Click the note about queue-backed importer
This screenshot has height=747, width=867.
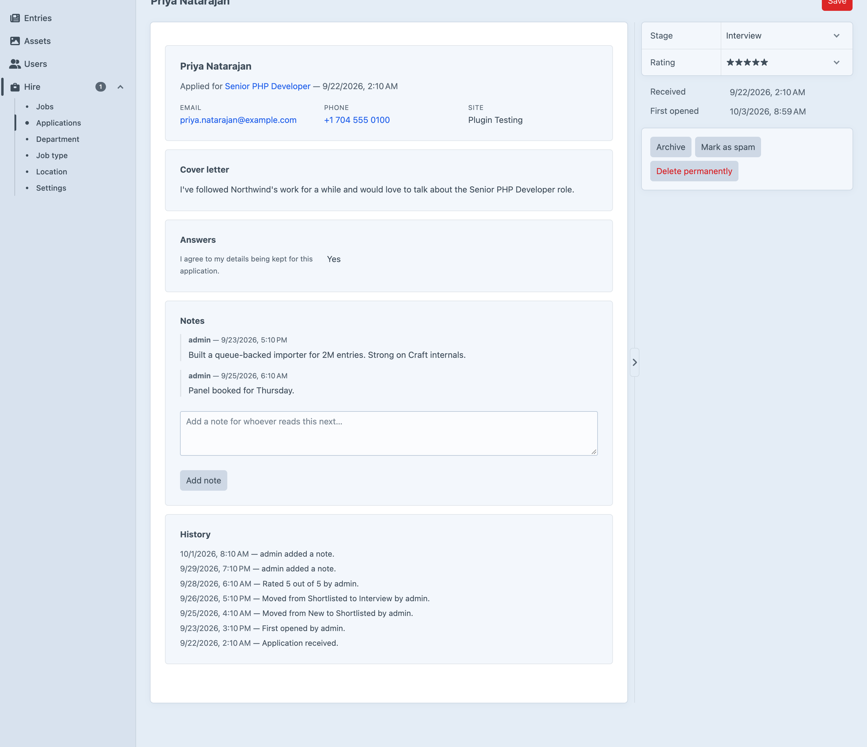tap(327, 355)
